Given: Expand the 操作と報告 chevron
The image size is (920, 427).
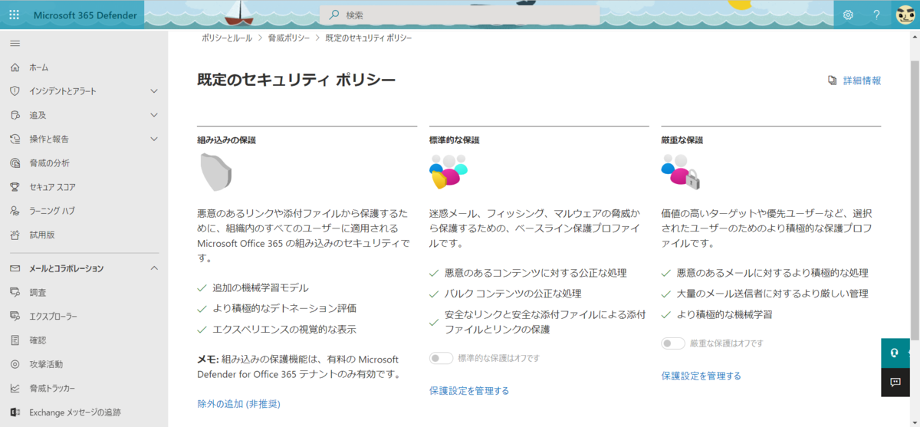Looking at the screenshot, I should [x=154, y=139].
